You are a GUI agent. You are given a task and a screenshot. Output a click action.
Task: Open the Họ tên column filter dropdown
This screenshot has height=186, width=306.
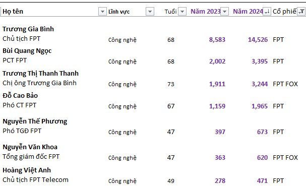(x=102, y=12)
